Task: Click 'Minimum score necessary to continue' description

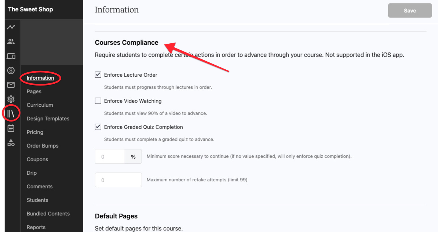Action: click(x=249, y=156)
